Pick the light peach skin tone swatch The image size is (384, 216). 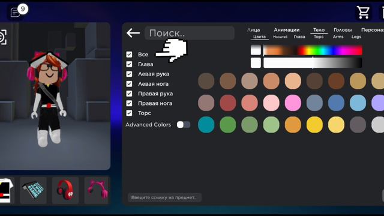293,81
